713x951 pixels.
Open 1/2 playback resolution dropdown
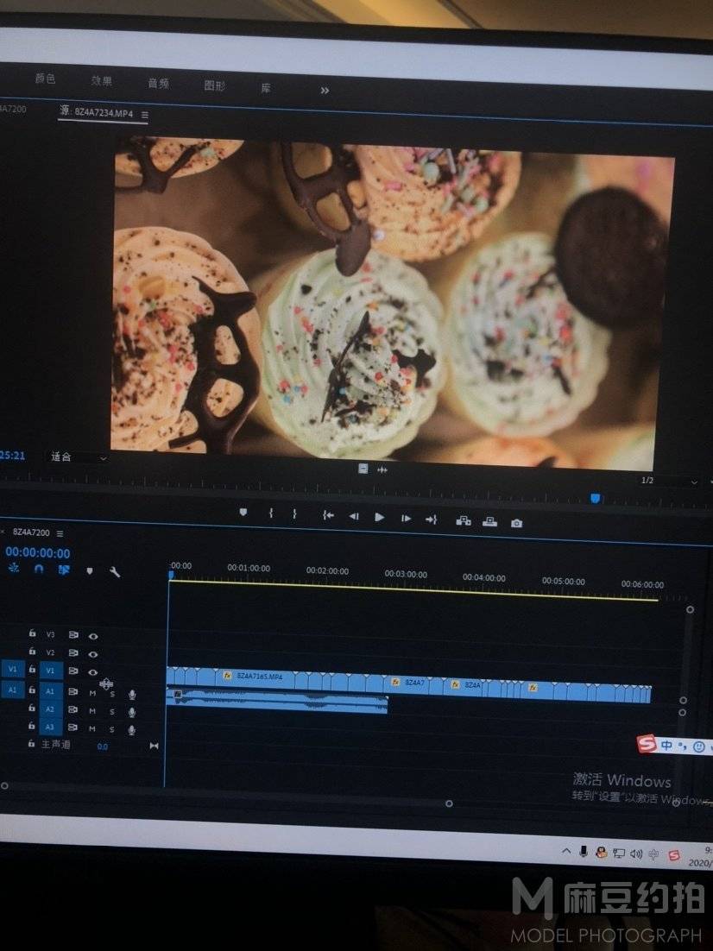tap(669, 481)
